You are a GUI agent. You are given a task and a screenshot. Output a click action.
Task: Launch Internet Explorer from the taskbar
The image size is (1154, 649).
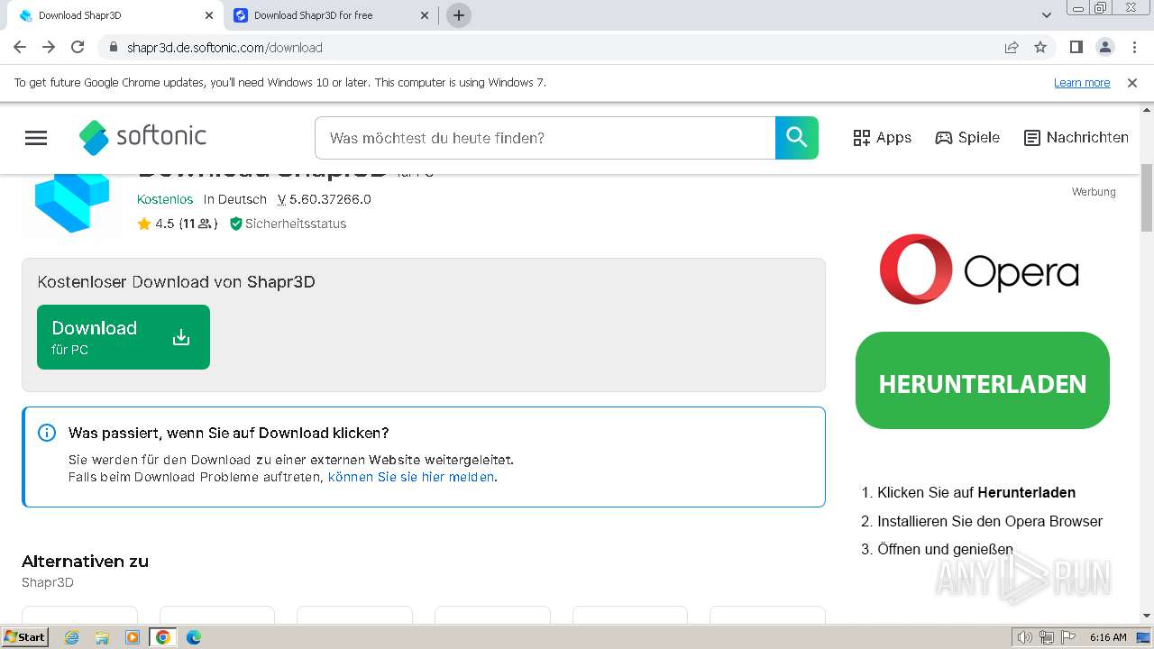point(72,637)
